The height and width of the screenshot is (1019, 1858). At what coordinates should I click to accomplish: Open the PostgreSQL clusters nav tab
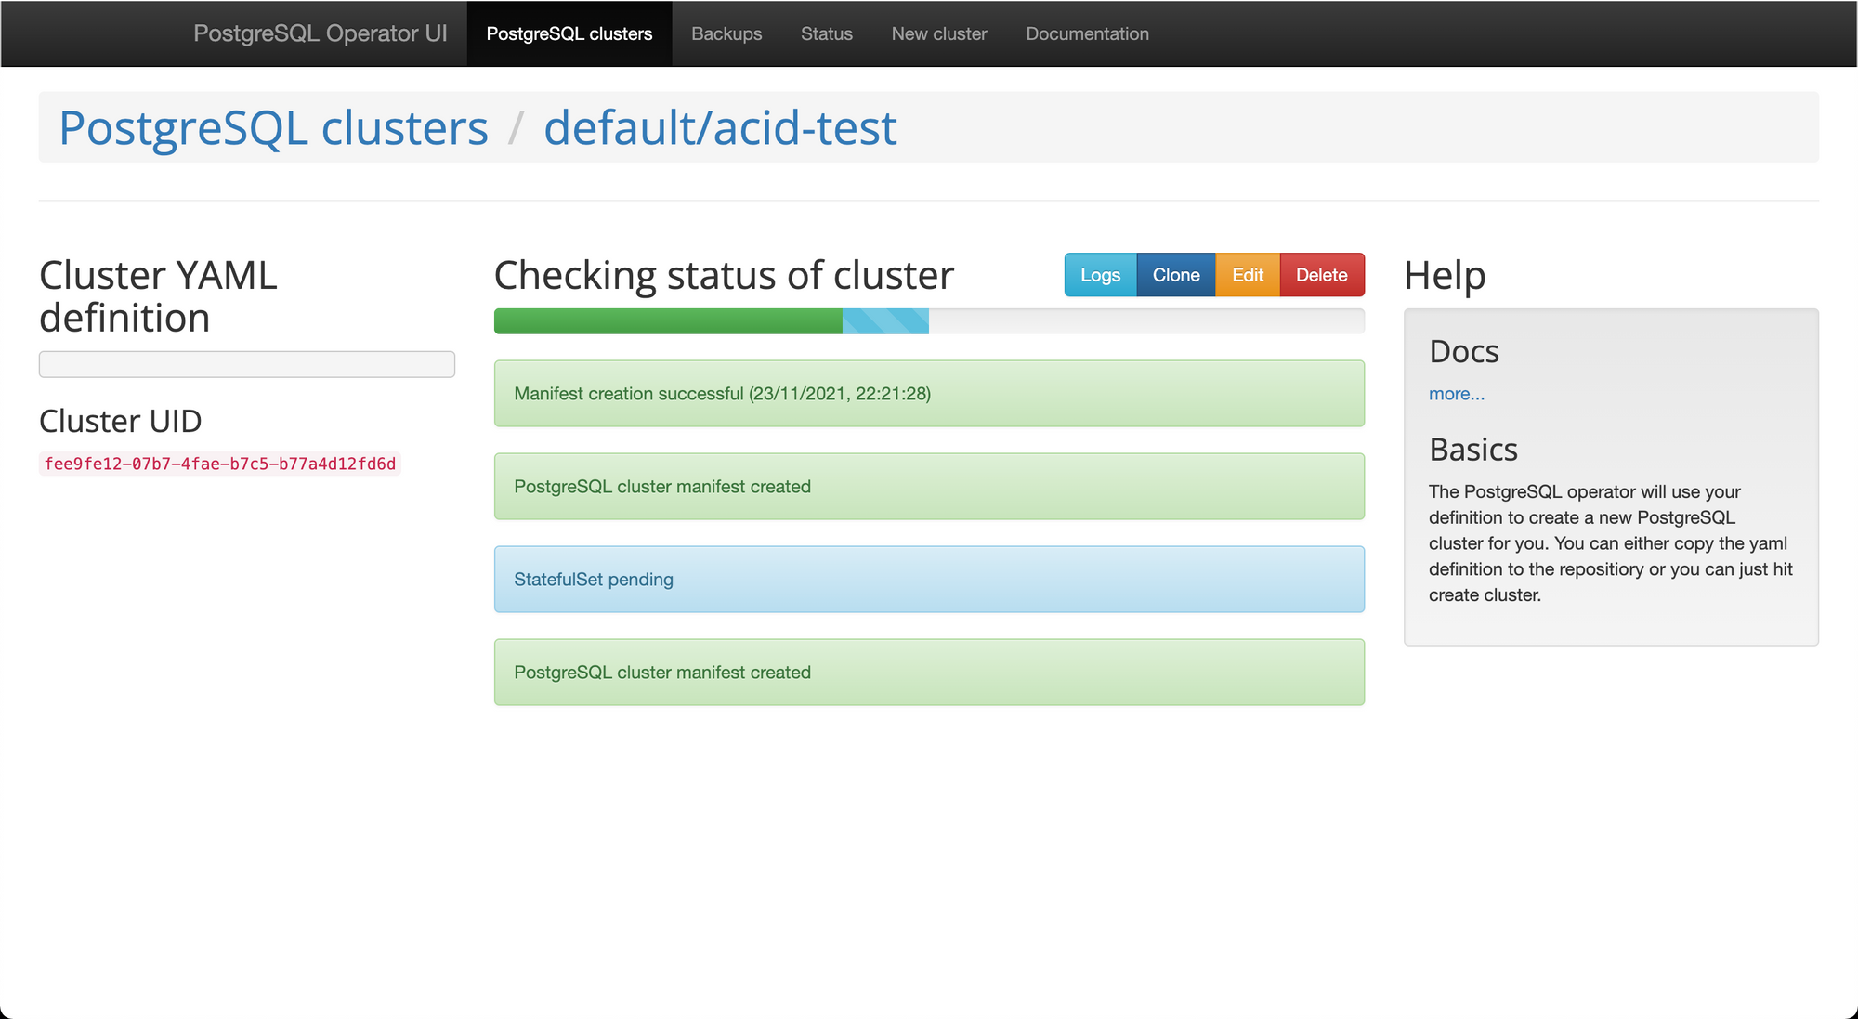tap(569, 33)
